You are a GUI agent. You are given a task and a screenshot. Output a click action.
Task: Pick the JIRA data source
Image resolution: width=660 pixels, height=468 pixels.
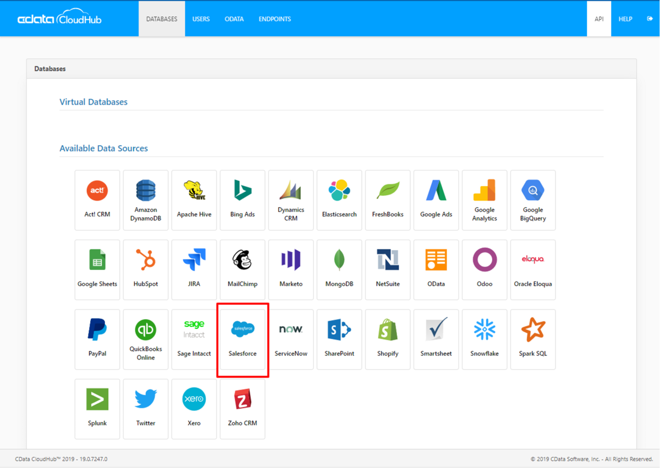pyautogui.click(x=194, y=269)
